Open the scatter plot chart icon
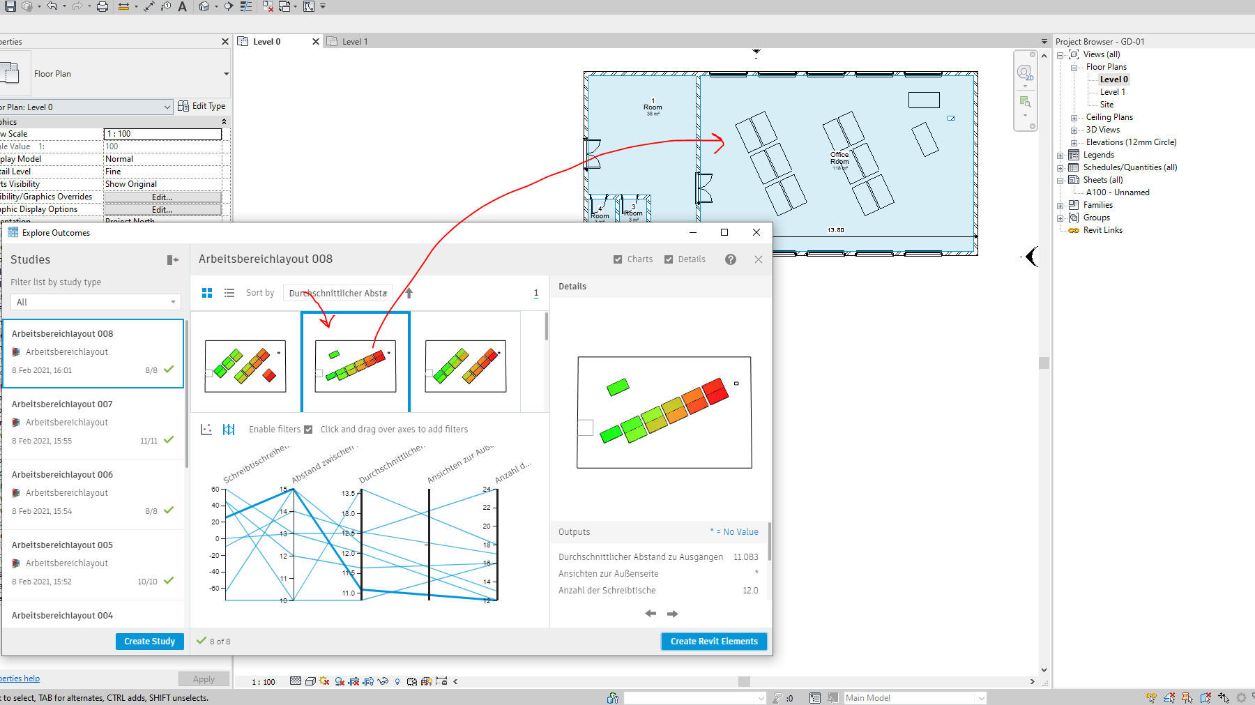Screen dimensions: 1255x705 pyautogui.click(x=206, y=429)
